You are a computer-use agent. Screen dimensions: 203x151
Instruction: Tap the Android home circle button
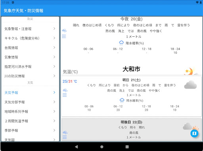[x=101, y=147]
